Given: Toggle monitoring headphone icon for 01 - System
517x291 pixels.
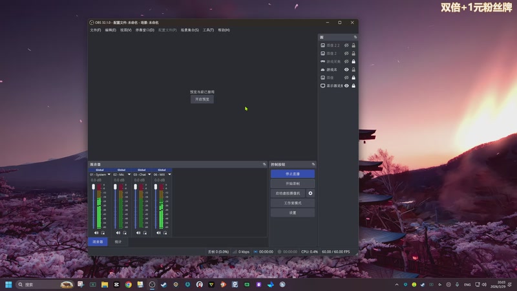Looking at the screenshot, I should click(x=103, y=233).
